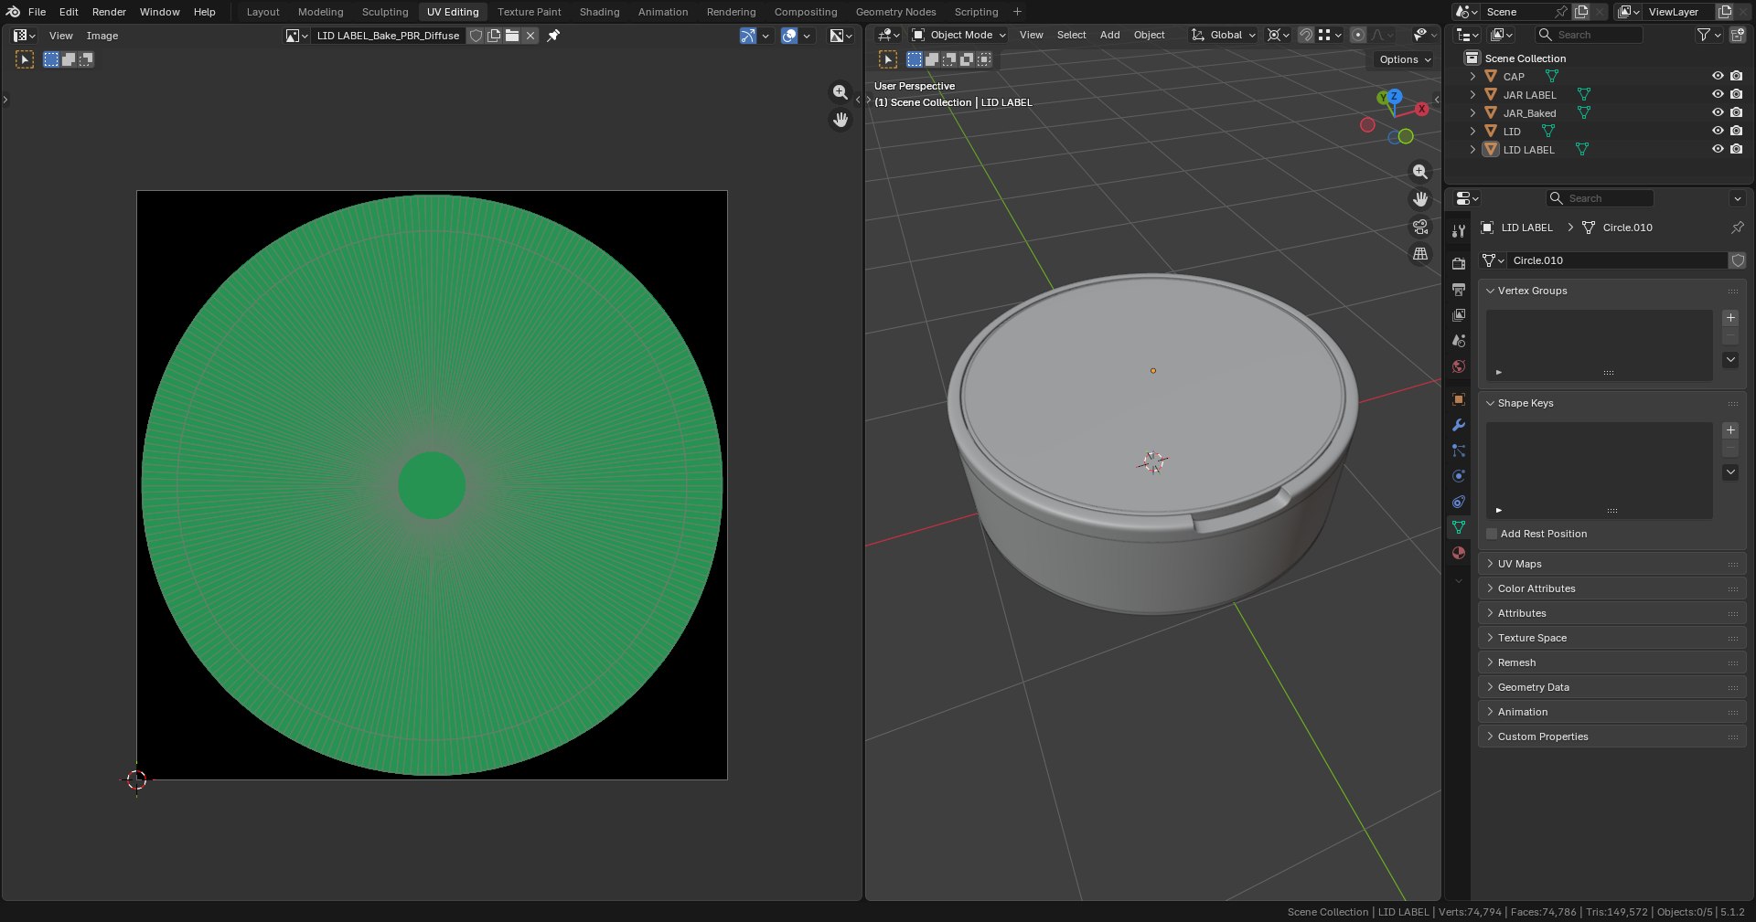Screen dimensions: 1756x922
Task: Toggle proportional editing in viewport header
Action: point(1358,35)
